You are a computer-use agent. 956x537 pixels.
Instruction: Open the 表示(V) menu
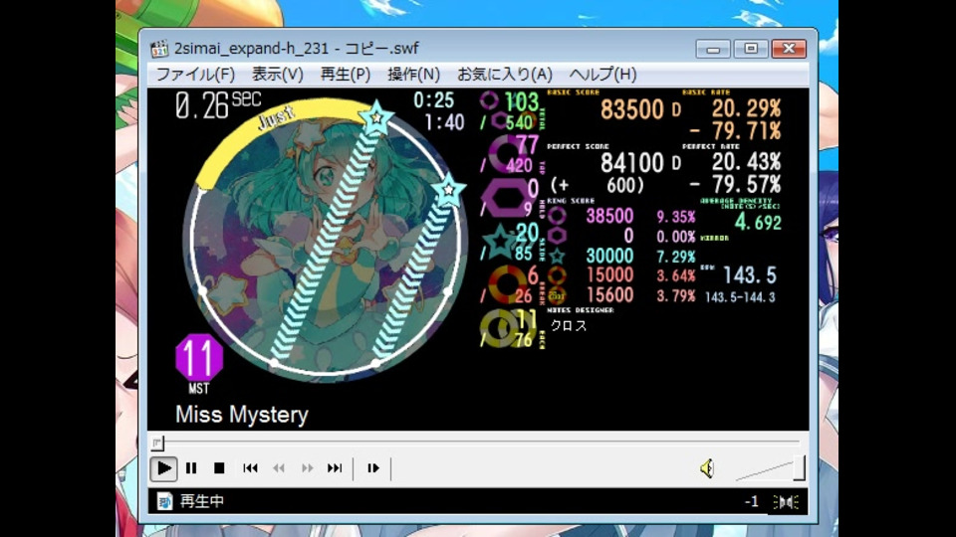278,75
